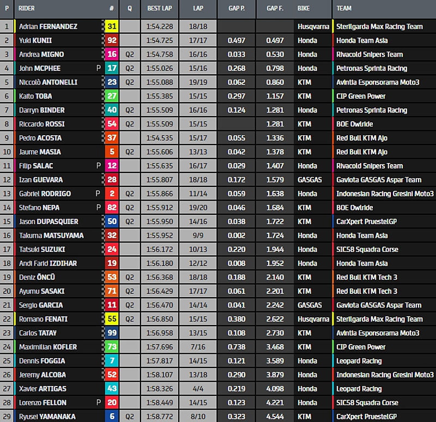The height and width of the screenshot is (422, 436).
Task: Click Pedro Acosta's orange number 37 badge
Action: click(x=112, y=138)
